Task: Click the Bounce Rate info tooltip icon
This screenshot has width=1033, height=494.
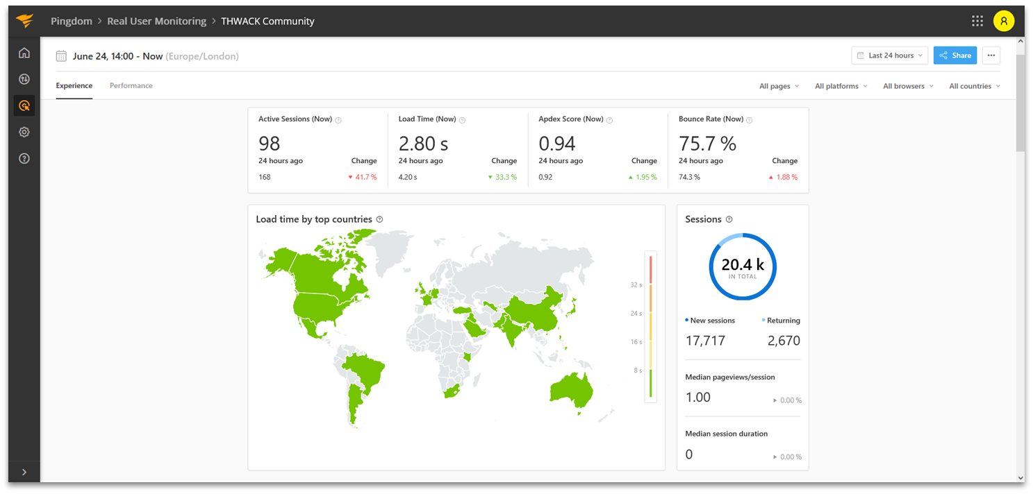Action: tap(750, 119)
